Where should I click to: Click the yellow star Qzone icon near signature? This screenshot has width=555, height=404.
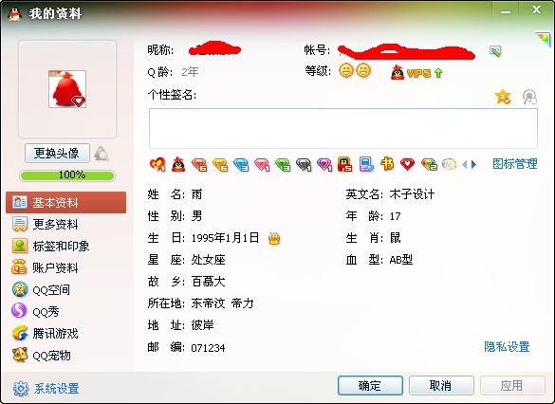(x=503, y=97)
